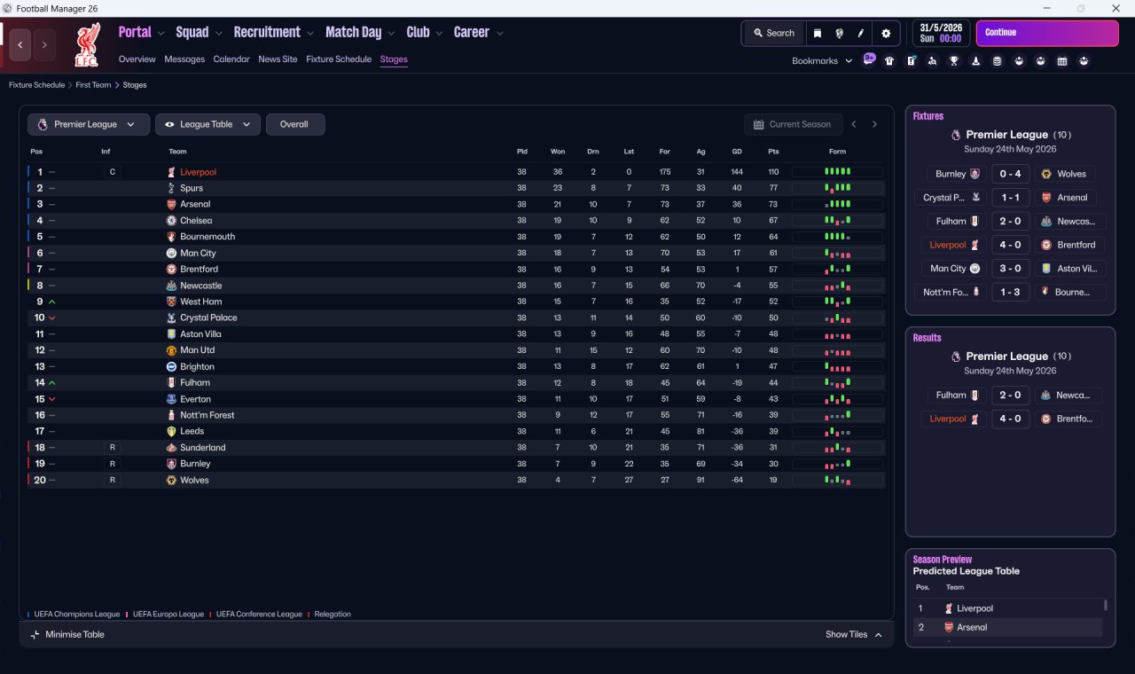The image size is (1135, 674).
Task: Click the First Team breadcrumb link
Action: click(93, 85)
